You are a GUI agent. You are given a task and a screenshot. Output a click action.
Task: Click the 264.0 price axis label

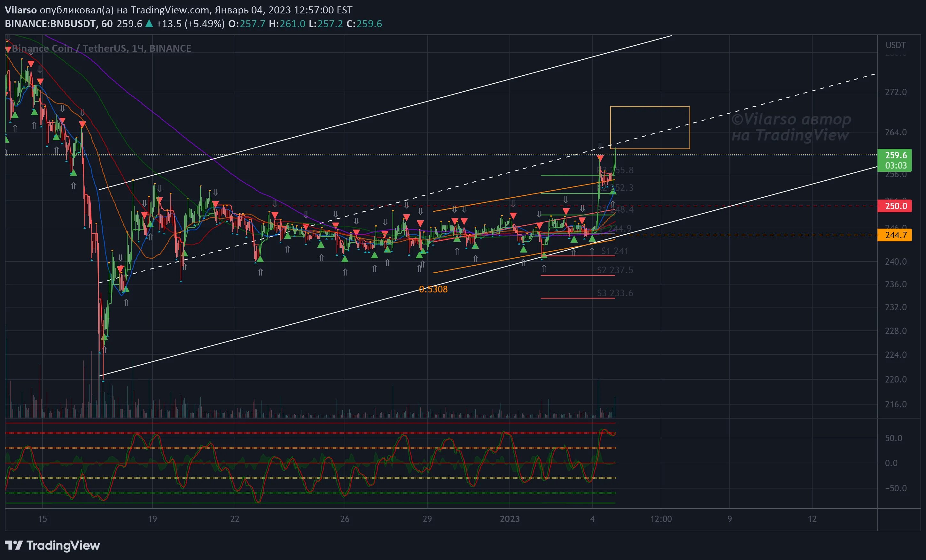coord(896,132)
